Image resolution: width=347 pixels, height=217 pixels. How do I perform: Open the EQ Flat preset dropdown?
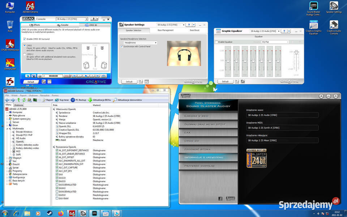click(x=275, y=42)
